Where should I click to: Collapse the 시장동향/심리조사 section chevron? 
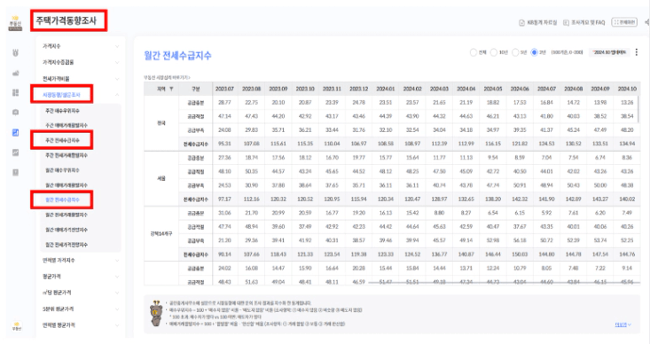click(x=117, y=95)
